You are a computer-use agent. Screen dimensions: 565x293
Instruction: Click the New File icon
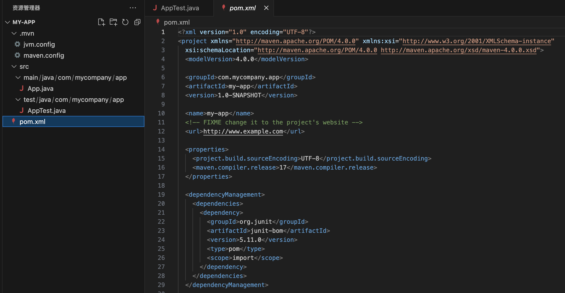point(101,22)
